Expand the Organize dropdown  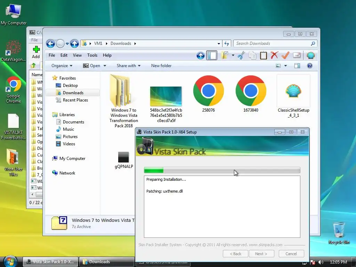tap(62, 66)
